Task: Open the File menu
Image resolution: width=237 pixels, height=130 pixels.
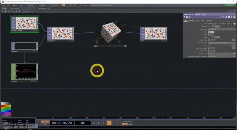Action: pyautogui.click(x=4, y=5)
